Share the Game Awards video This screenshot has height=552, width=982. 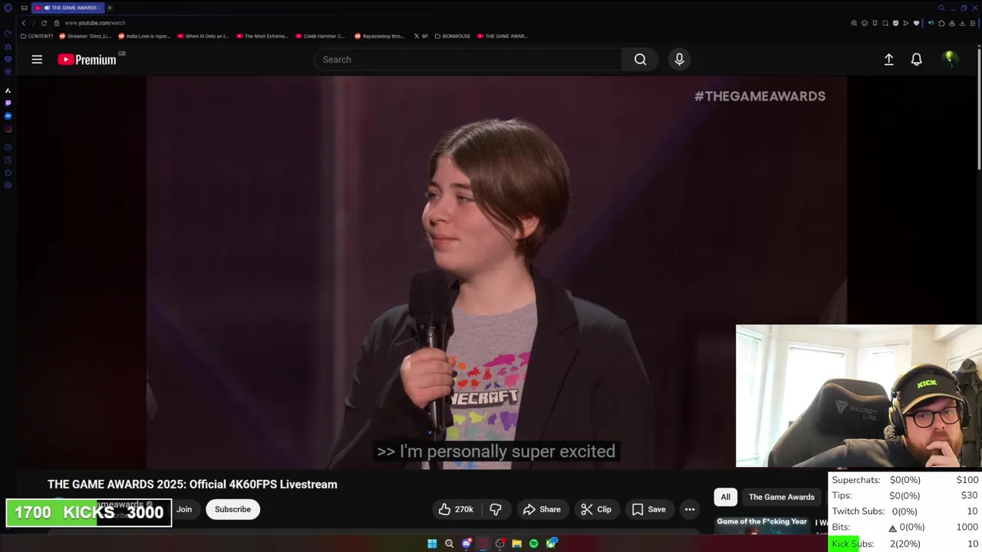coord(542,509)
